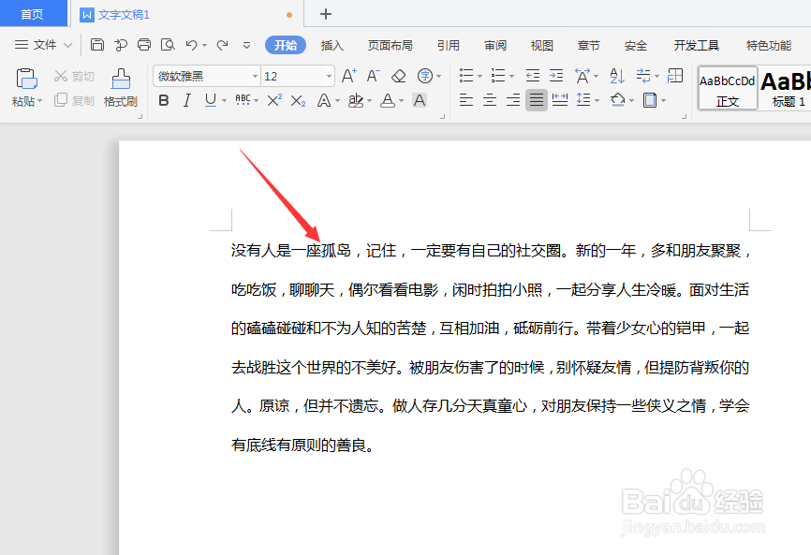811x555 pixels.
Task: Apply superscript formatting
Action: [275, 100]
